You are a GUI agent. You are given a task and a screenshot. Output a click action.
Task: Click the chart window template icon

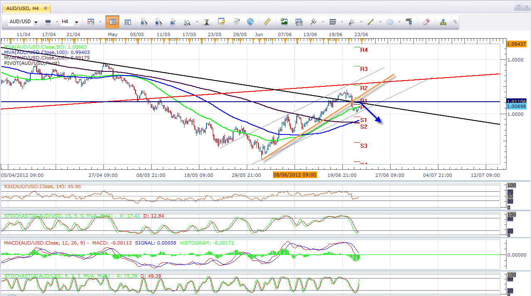point(299,22)
